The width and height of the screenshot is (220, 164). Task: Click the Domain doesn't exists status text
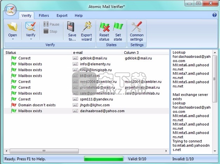(x=37, y=105)
